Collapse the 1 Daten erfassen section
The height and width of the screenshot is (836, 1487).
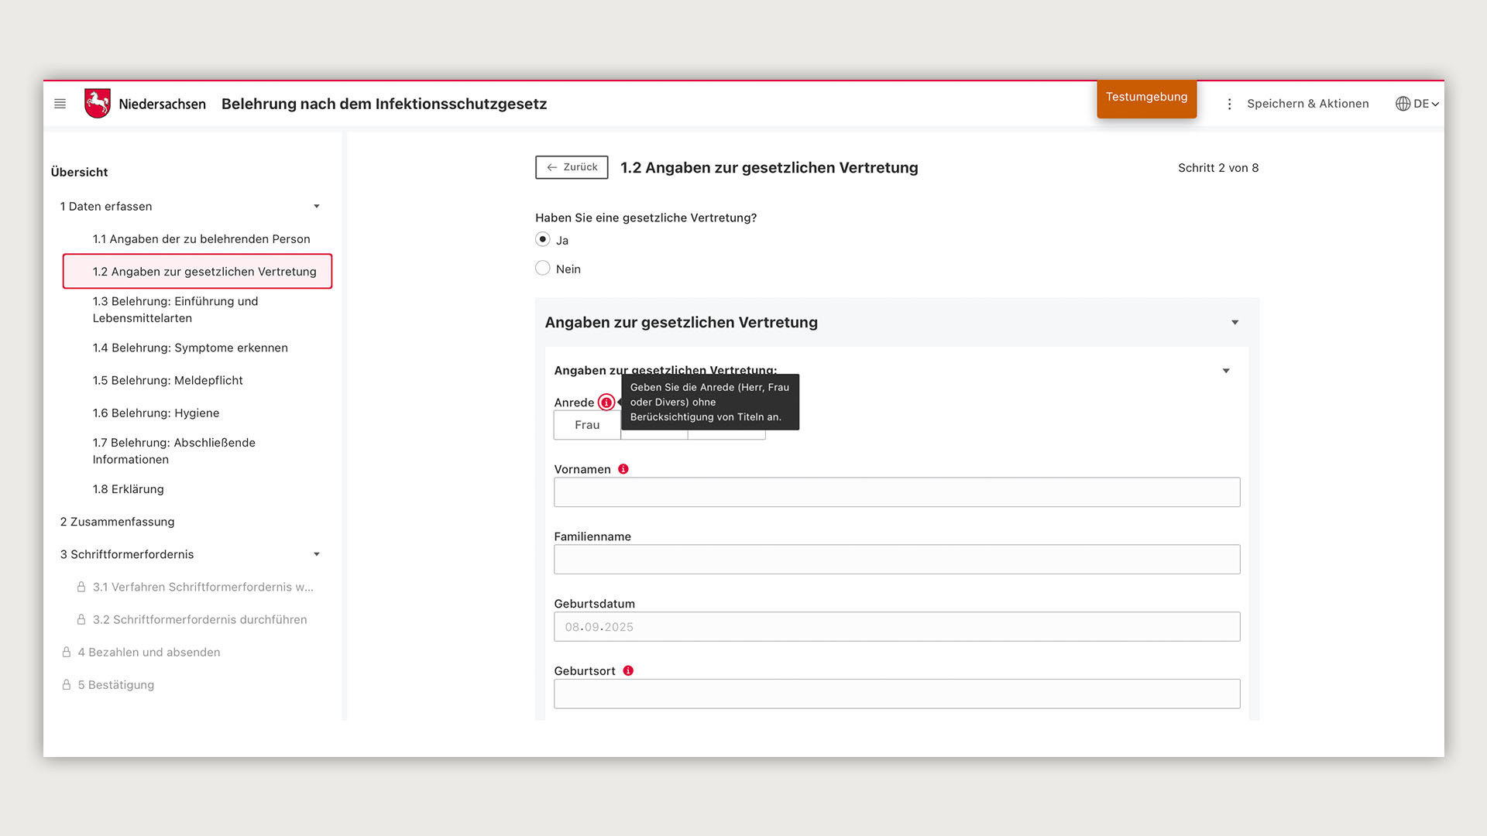tap(316, 207)
